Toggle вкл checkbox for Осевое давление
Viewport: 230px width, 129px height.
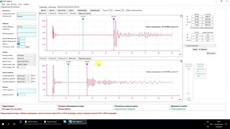pyautogui.click(x=32, y=76)
